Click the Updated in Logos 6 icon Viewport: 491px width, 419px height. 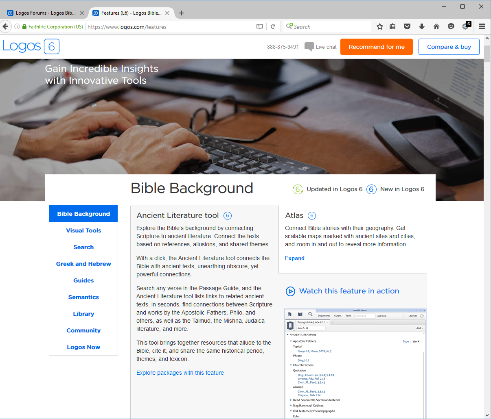(298, 189)
